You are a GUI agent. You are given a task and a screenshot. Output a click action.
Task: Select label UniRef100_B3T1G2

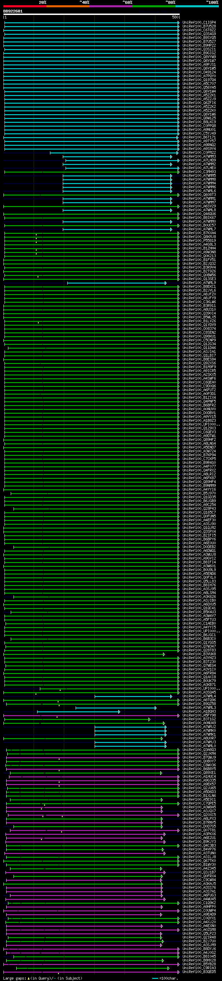(199, 719)
